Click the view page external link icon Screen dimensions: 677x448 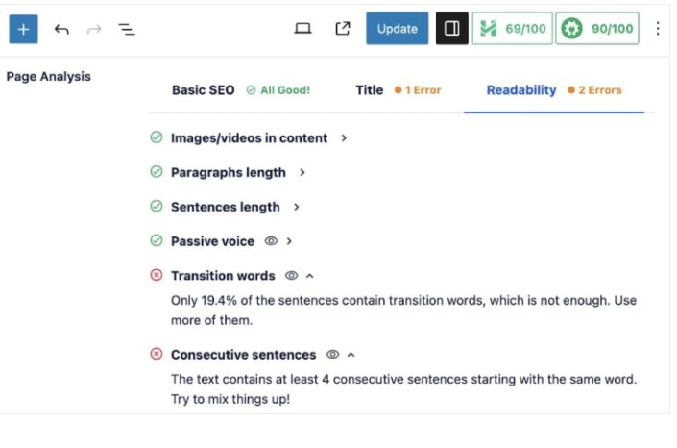[x=342, y=29]
